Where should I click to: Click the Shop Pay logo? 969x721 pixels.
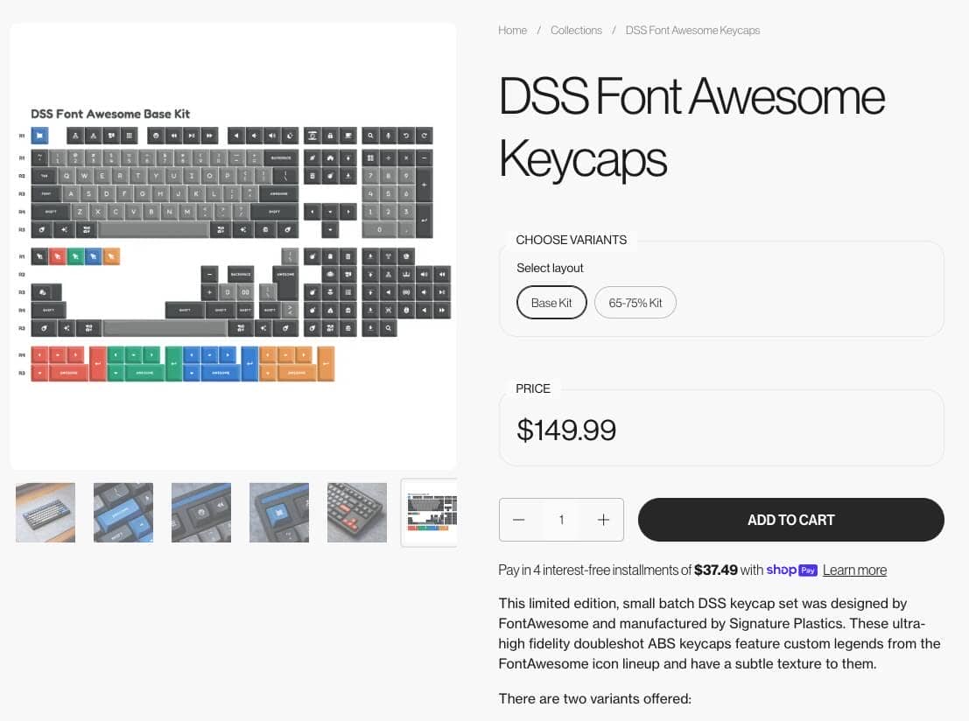791,570
